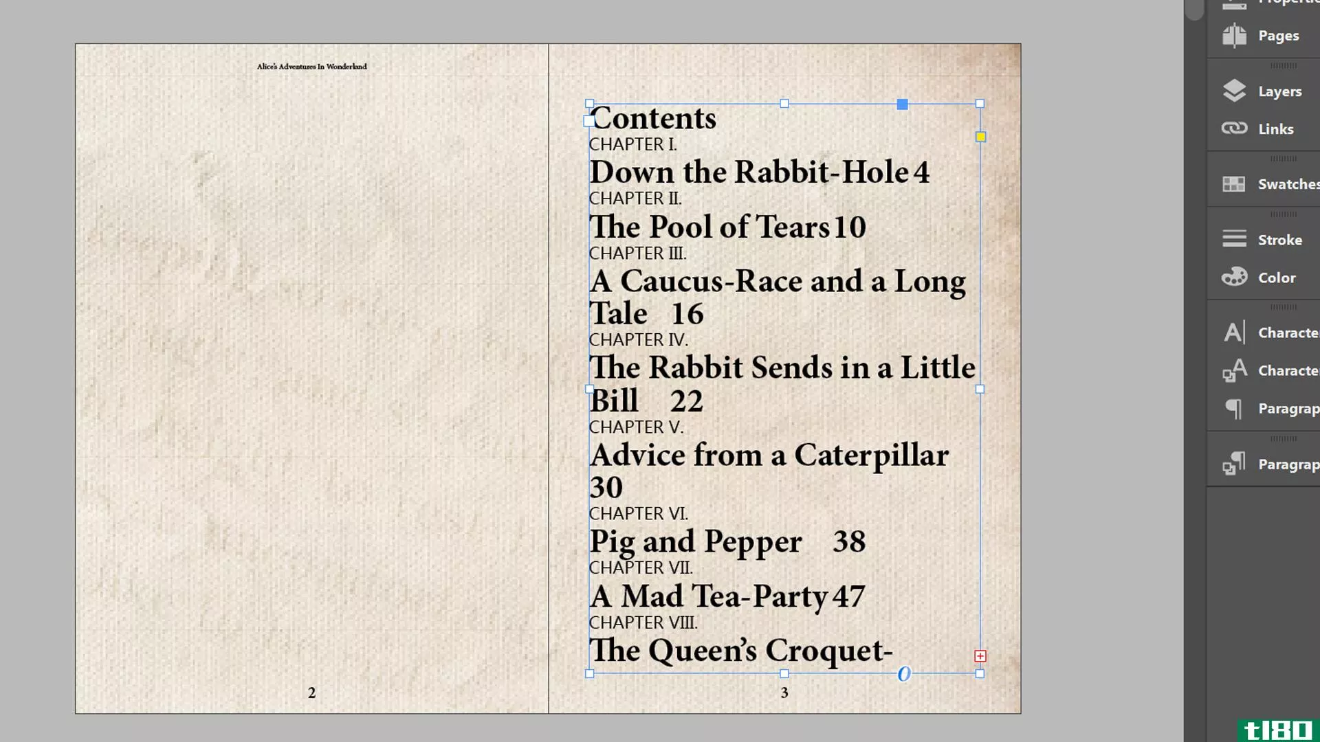
Task: Click 'The Queen's Croquet-' line
Action: pos(741,651)
